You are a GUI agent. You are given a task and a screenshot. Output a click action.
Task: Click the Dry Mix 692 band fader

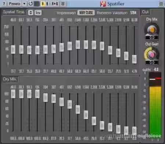70,104
